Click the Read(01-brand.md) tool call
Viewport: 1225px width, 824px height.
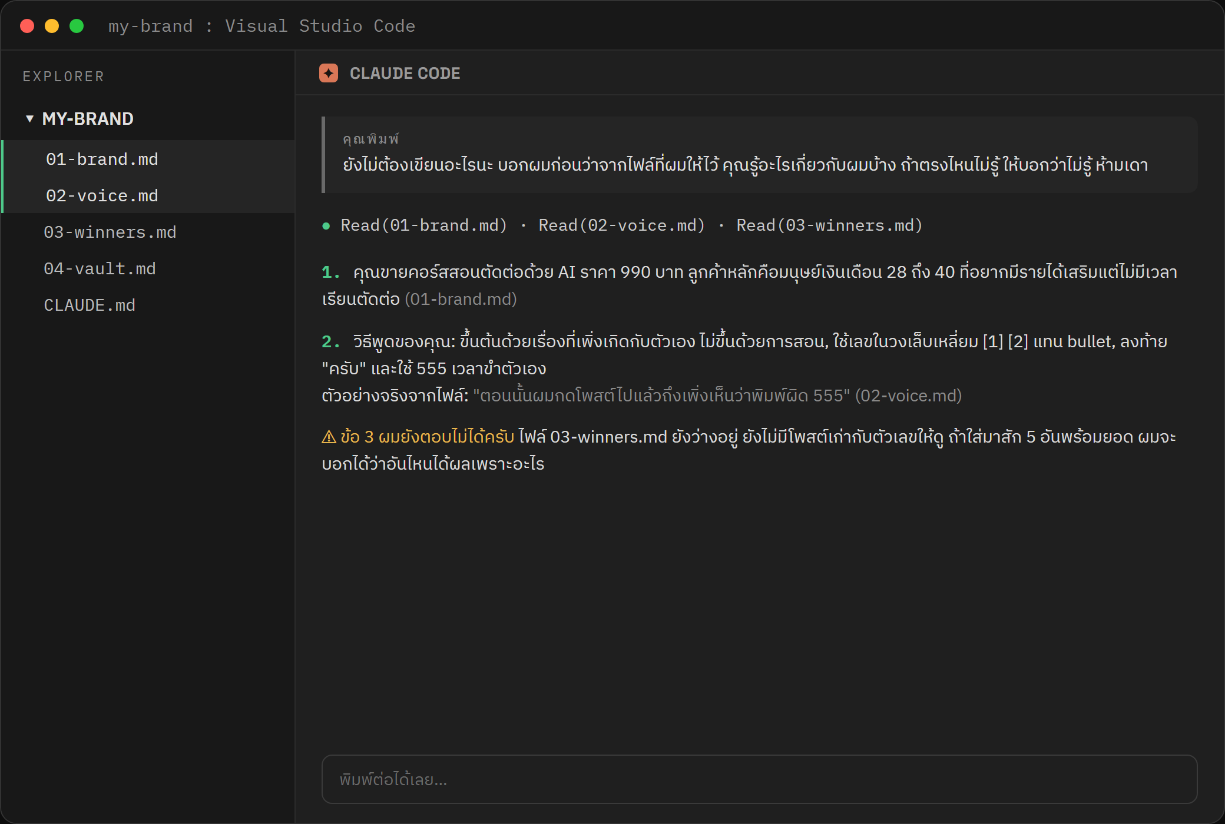coord(424,225)
